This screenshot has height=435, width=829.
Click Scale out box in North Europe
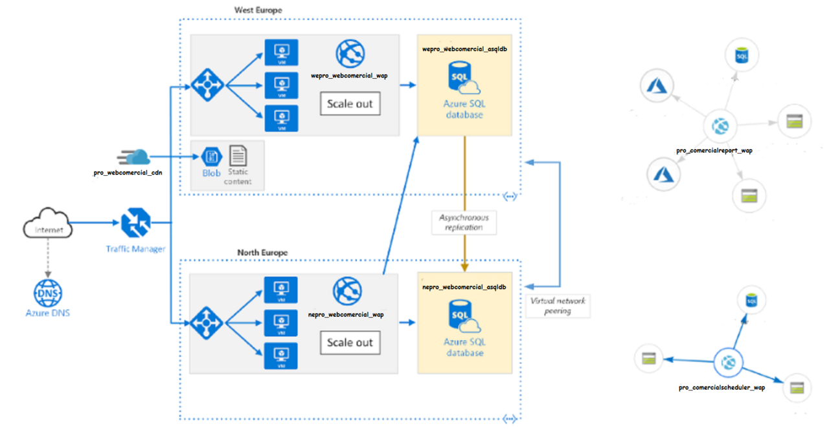(350, 343)
